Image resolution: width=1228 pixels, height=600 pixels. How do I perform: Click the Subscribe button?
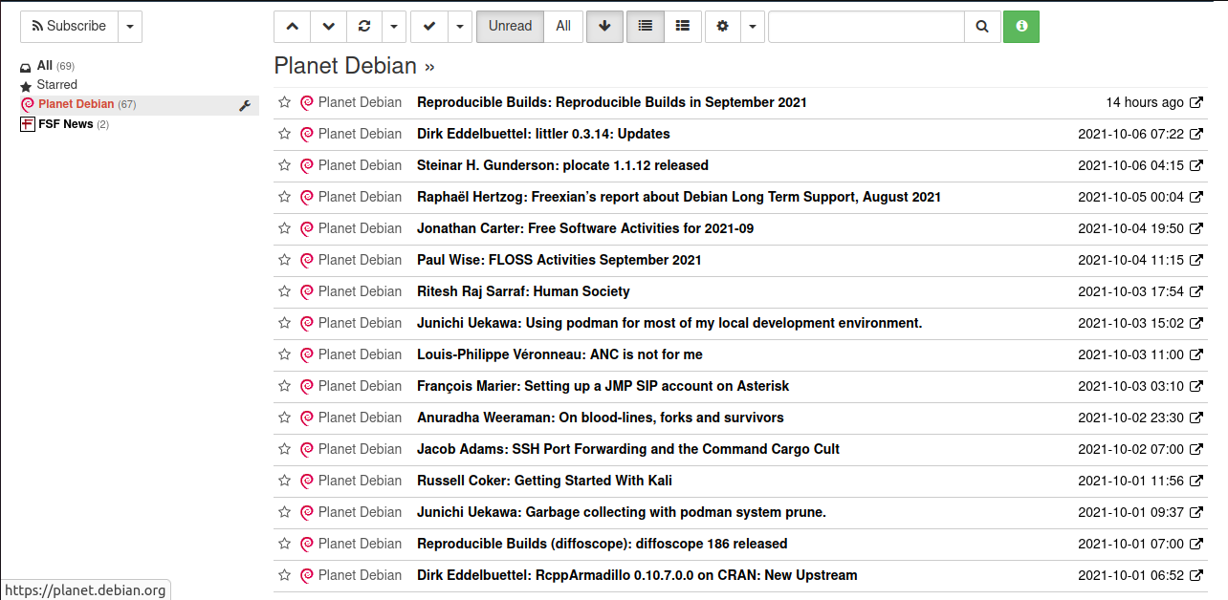pyautogui.click(x=70, y=27)
